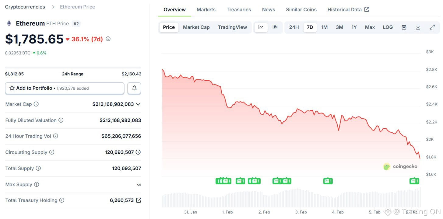
Task: Open the calendar date range picker
Action: (x=404, y=27)
